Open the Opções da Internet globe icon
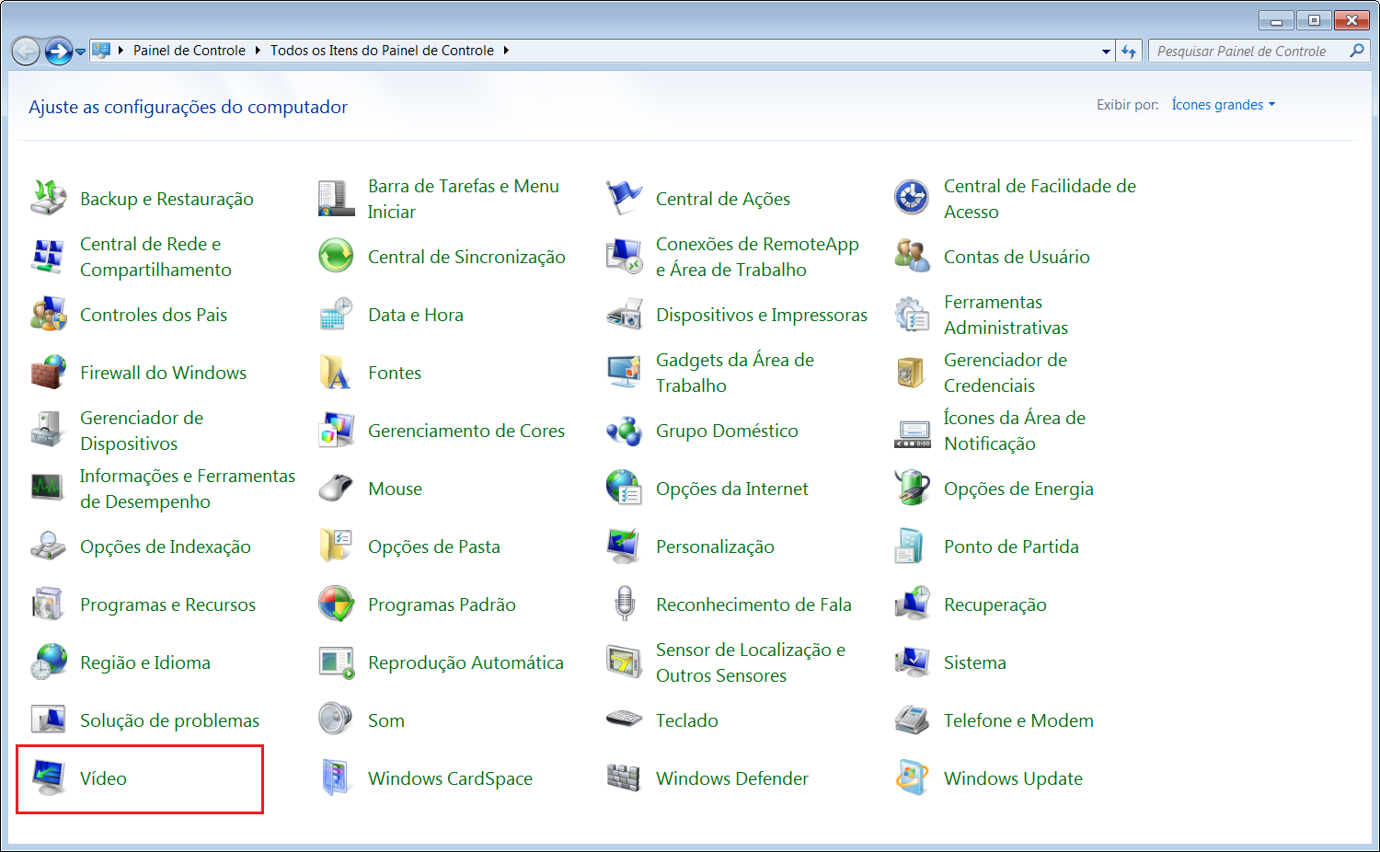Screen dimensions: 1380x852 coord(624,488)
